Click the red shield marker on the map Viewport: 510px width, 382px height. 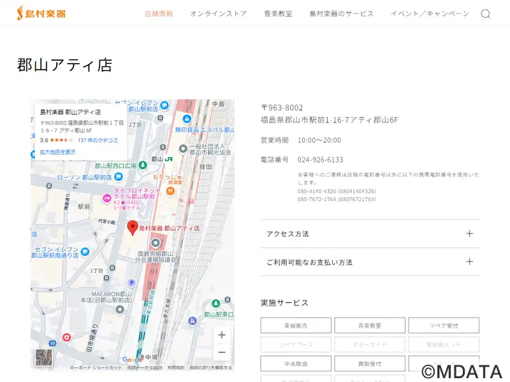coord(66,338)
